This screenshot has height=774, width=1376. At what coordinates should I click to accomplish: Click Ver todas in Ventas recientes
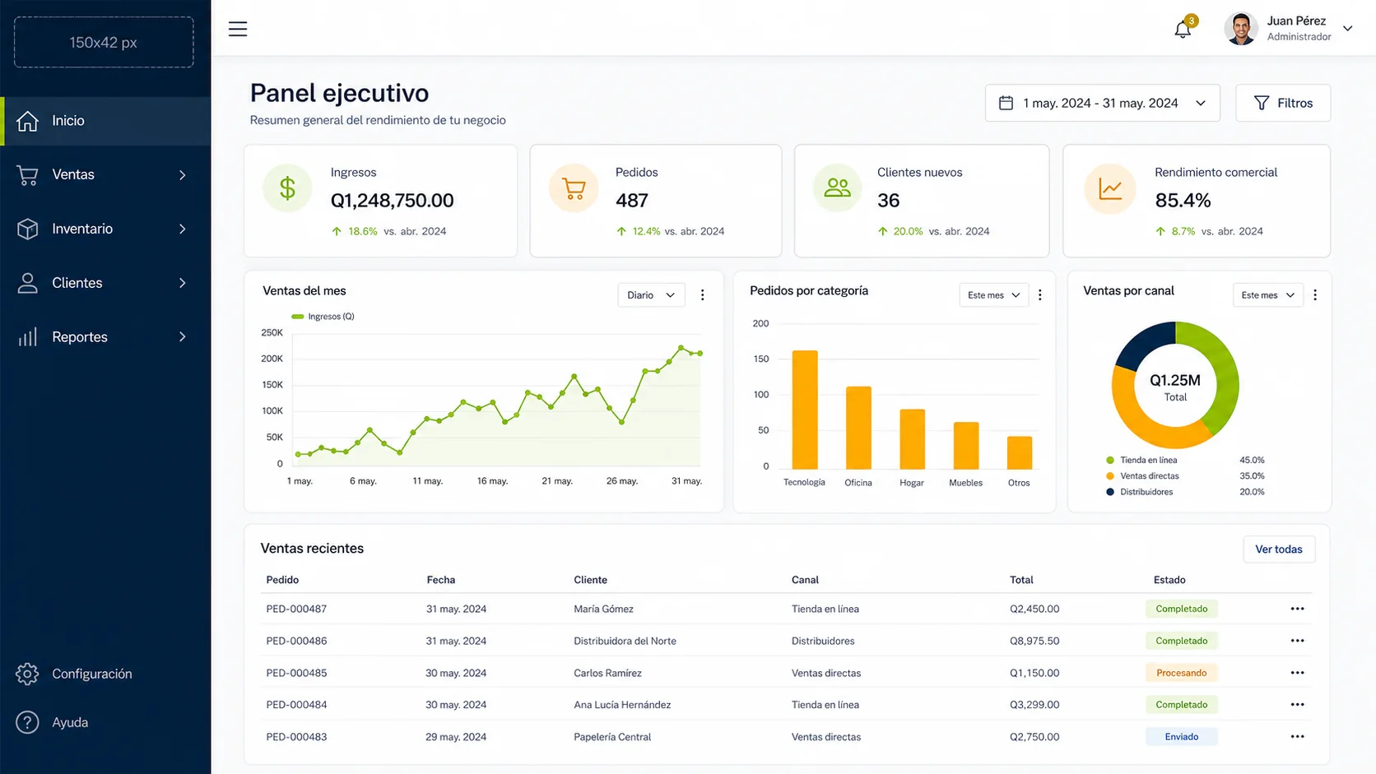tap(1279, 549)
